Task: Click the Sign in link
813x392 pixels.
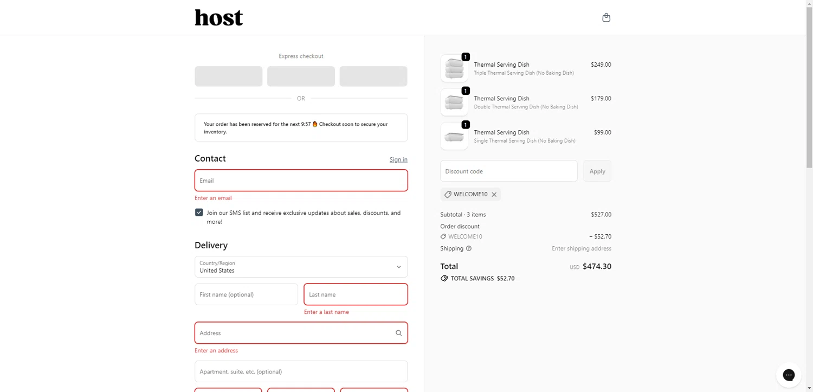Action: pyautogui.click(x=398, y=159)
